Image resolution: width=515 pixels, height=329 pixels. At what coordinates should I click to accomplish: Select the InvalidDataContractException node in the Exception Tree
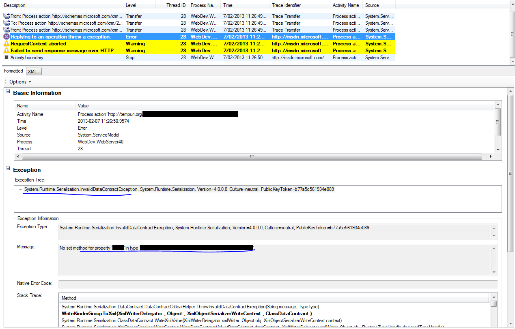click(81, 189)
